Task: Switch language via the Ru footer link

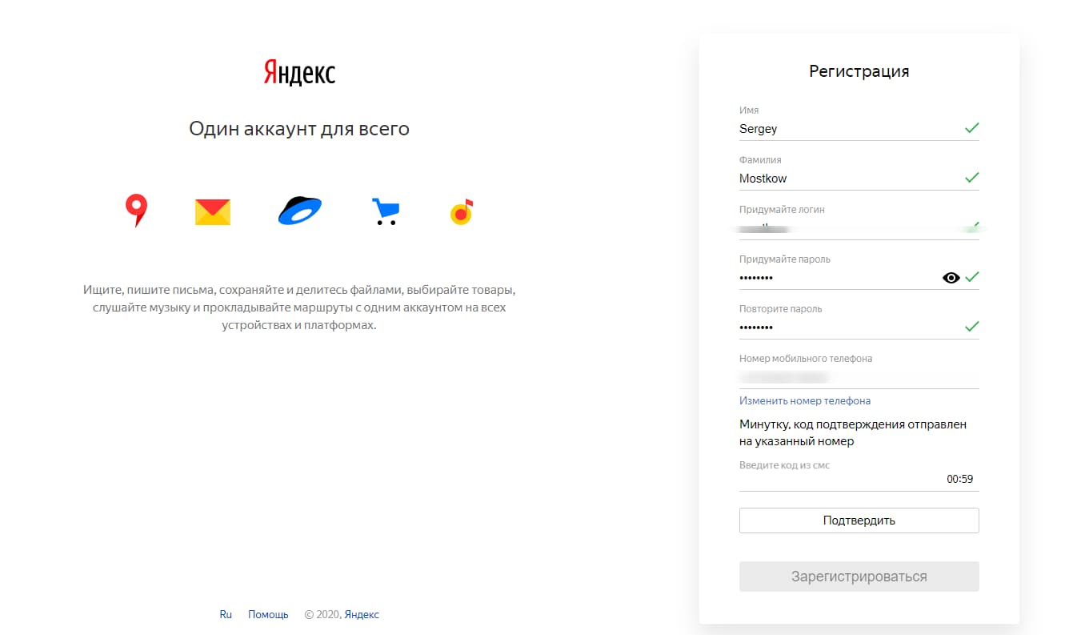Action: pos(226,614)
